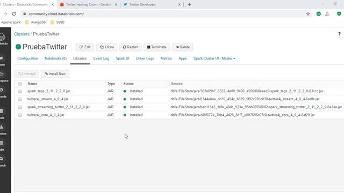Click Install New library button
The width and height of the screenshot is (344, 193).
(x=55, y=74)
